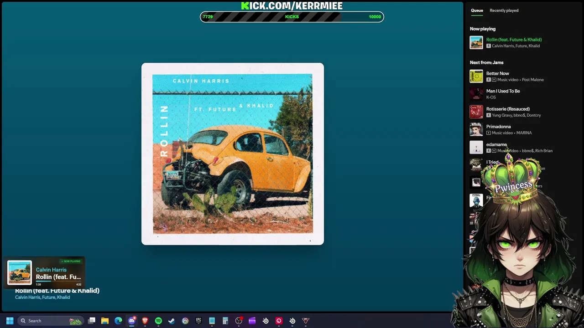Open MARINA artist link
Viewport: 584px width, 328px height.
click(524, 133)
